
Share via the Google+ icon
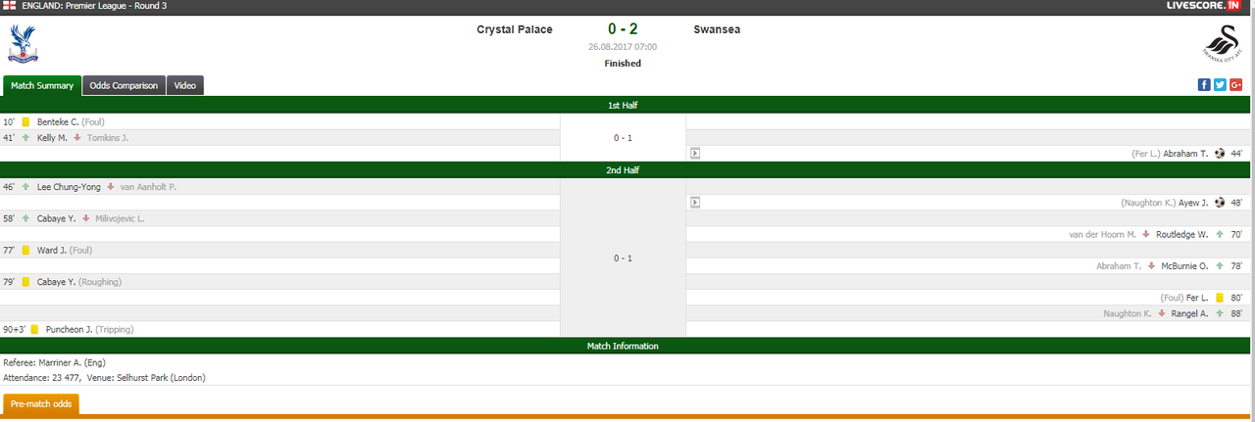coord(1235,85)
